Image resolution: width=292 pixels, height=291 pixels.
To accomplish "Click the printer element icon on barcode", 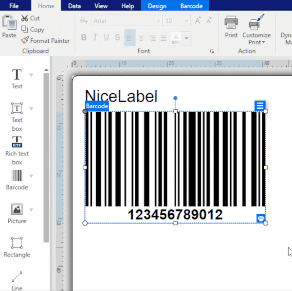I will 261,218.
